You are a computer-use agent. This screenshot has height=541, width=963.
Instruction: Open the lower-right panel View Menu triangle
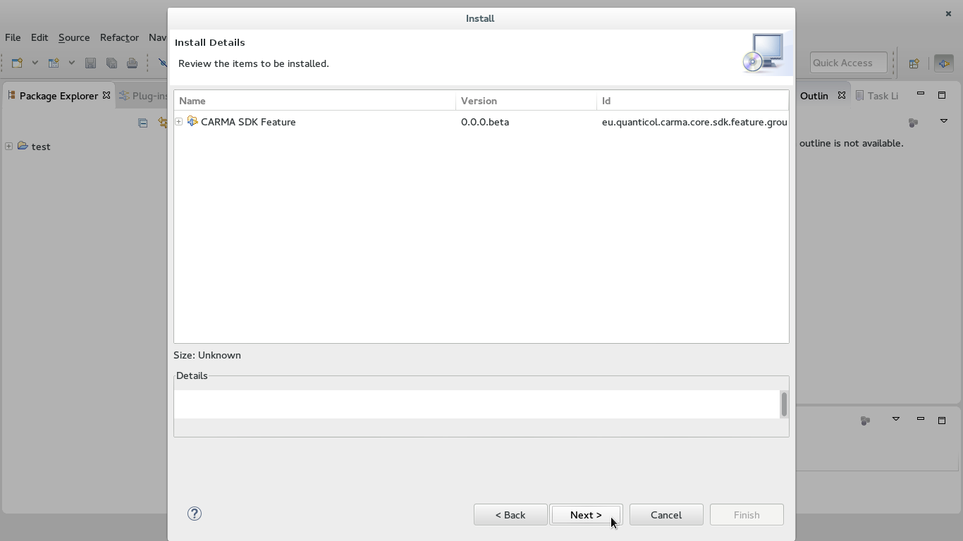[895, 419]
